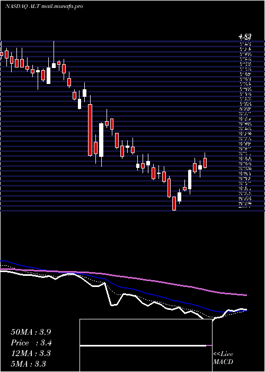Click the tallest white candlestick beside the big red one

click(x=101, y=140)
